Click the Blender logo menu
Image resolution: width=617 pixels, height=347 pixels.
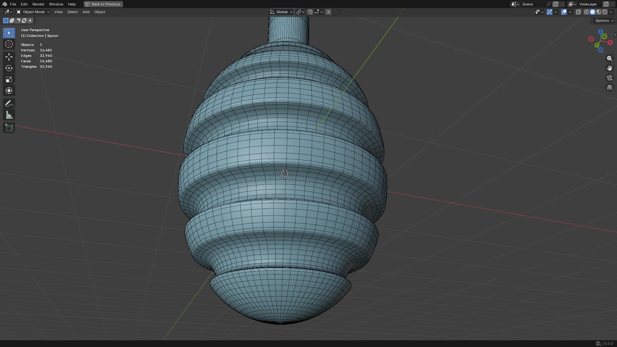point(4,4)
